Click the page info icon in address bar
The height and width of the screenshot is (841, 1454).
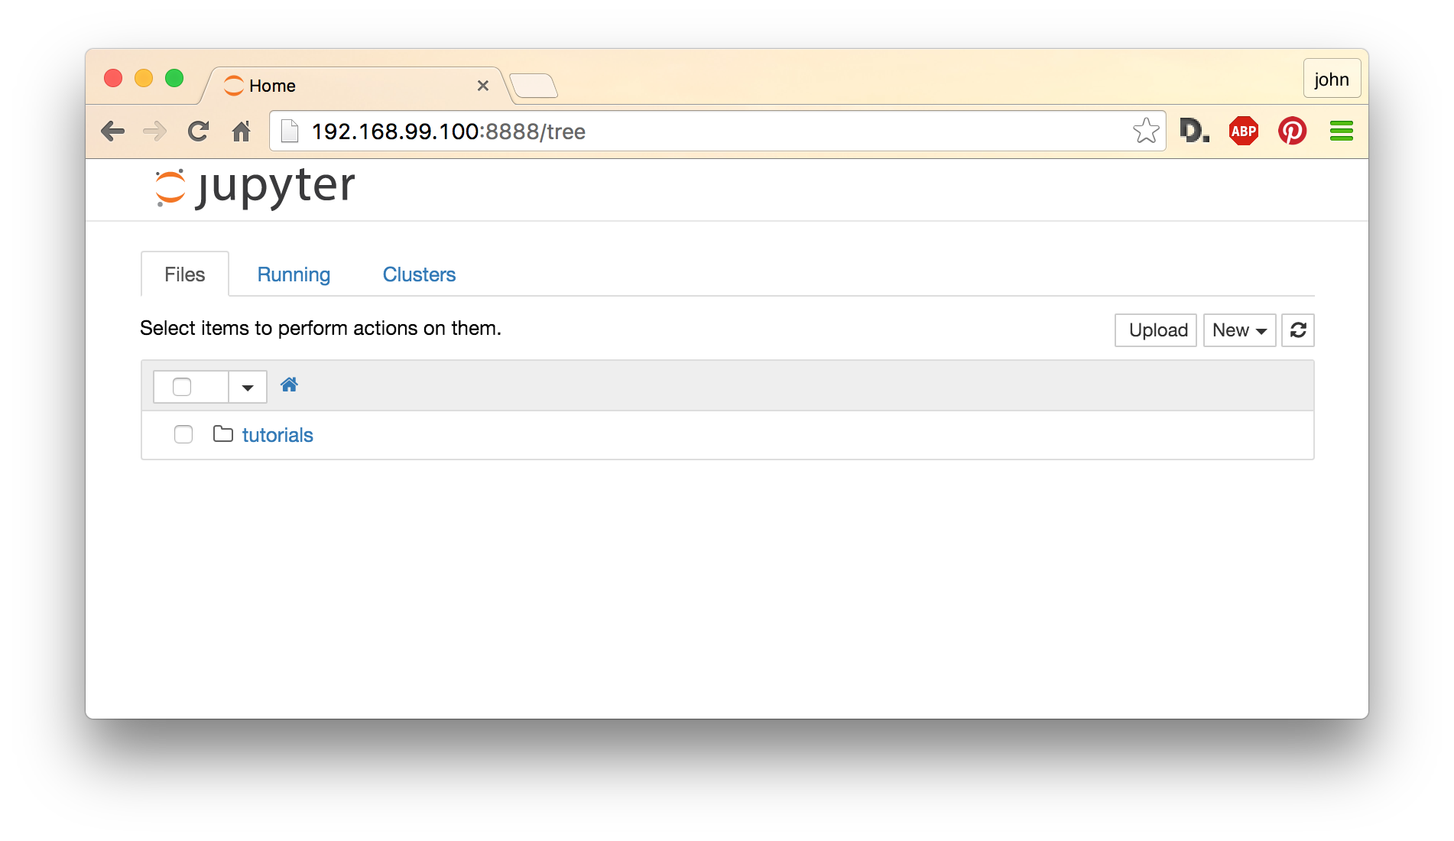(x=290, y=132)
